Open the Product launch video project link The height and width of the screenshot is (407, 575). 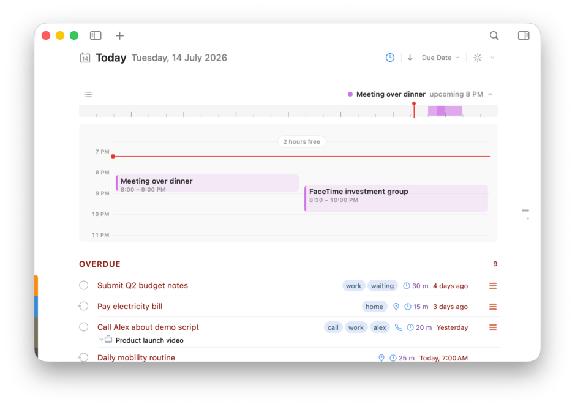coord(149,340)
